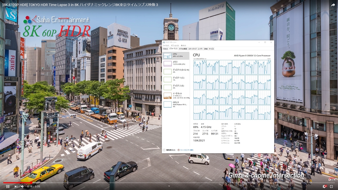338x190 pixels.
Task: Pause the YouTube video playback
Action: 8,186
